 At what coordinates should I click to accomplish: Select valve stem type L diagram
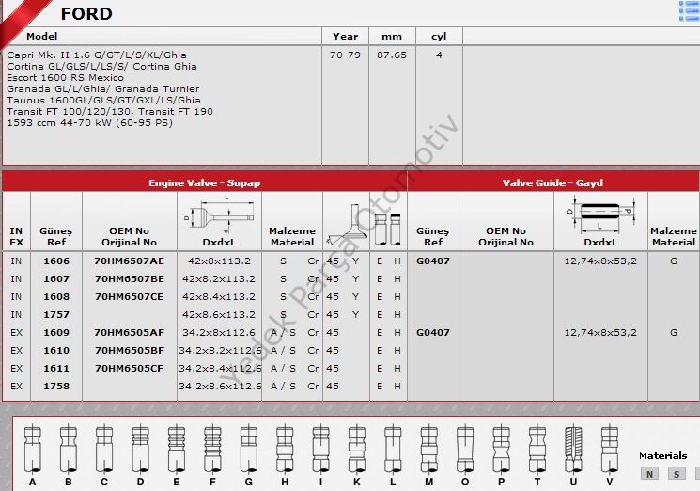[393, 450]
